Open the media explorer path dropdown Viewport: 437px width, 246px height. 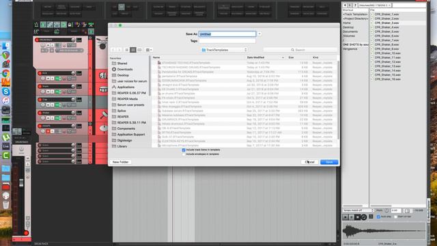(375, 5)
